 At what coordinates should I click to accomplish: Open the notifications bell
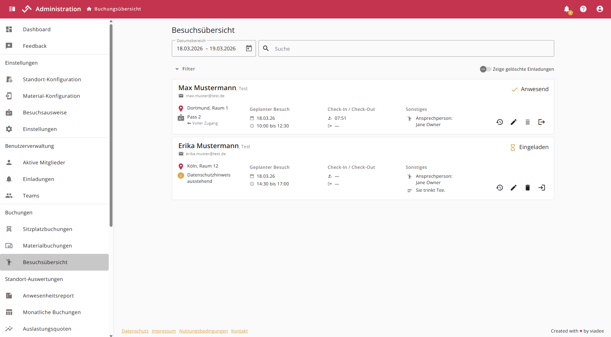[x=567, y=9]
